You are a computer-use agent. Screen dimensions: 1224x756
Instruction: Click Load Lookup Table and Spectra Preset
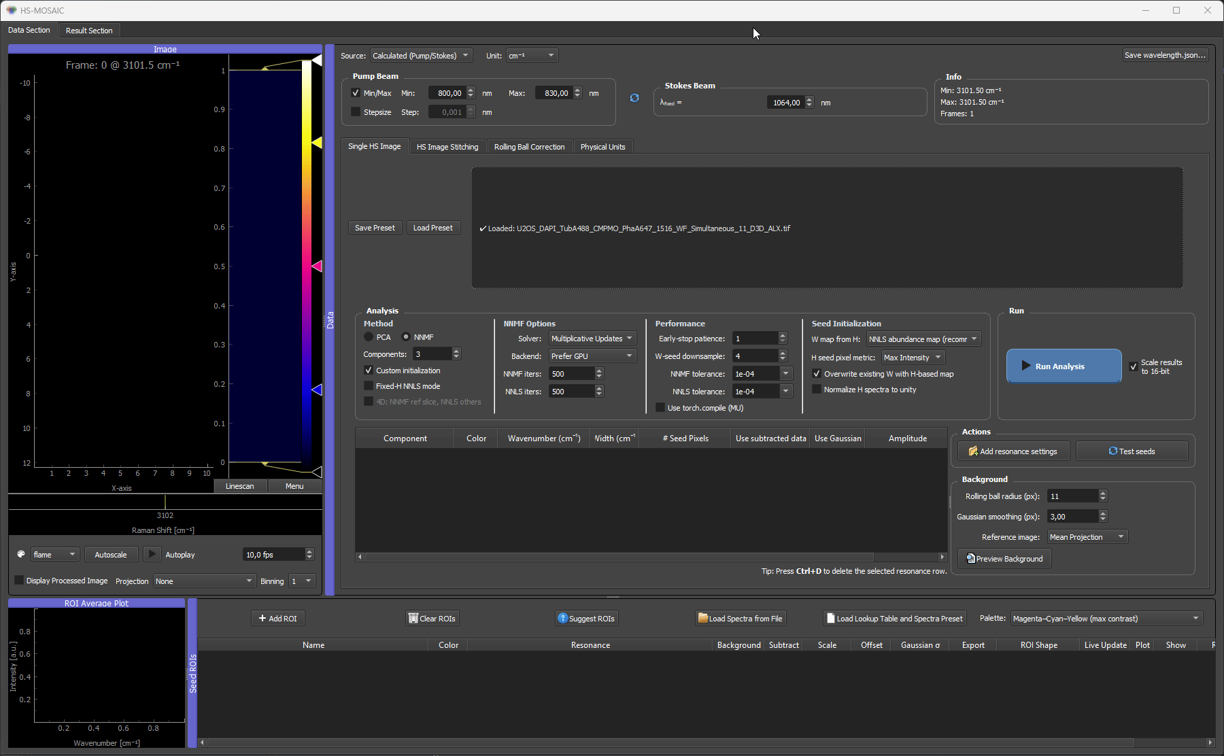pos(894,618)
